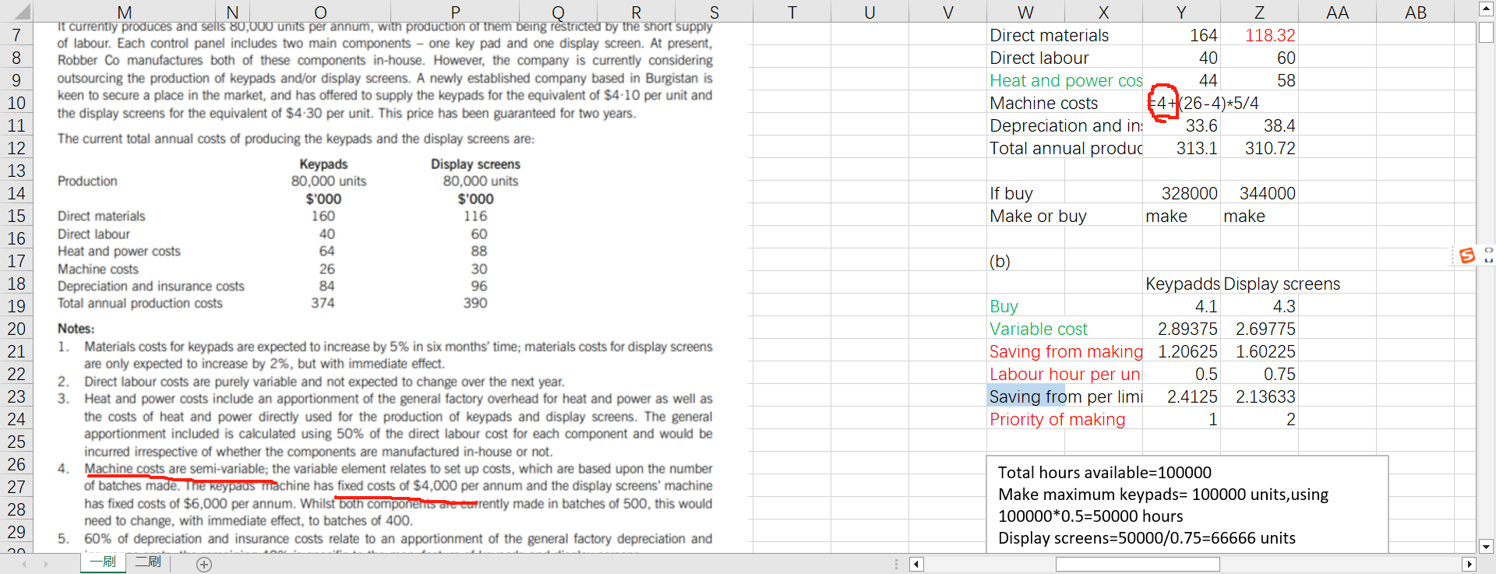Click the add new sheet plus icon
The width and height of the screenshot is (1496, 574).
[204, 565]
